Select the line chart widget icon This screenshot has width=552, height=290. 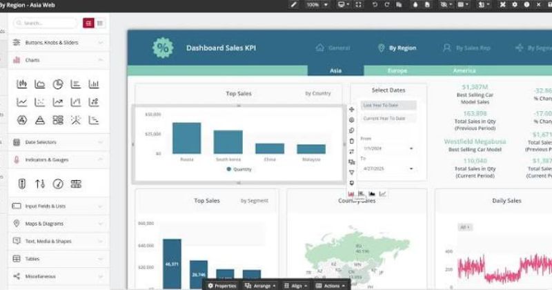(22, 102)
